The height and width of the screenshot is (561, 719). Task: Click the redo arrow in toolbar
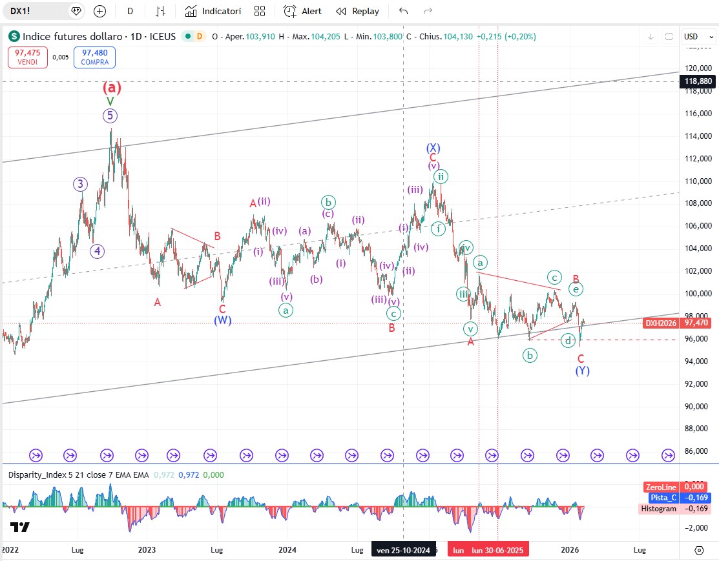[x=427, y=11]
